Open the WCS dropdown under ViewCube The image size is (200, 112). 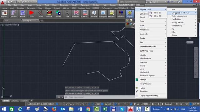[190, 42]
